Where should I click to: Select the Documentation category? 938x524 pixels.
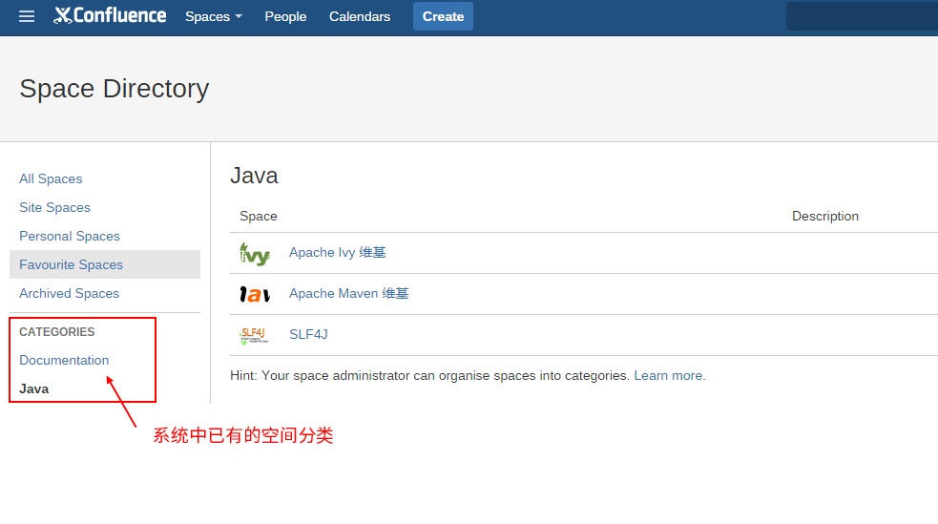(64, 360)
